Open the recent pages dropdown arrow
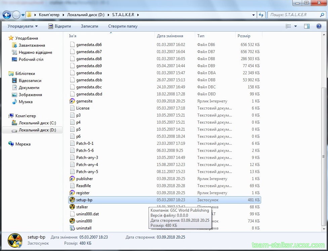This screenshot has height=251, width=328. coord(23,15)
